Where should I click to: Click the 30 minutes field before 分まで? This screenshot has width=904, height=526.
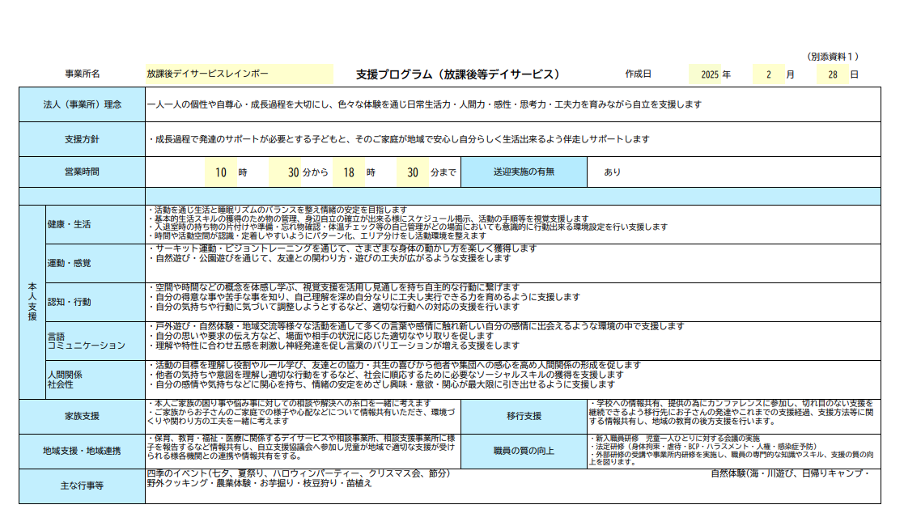[413, 172]
